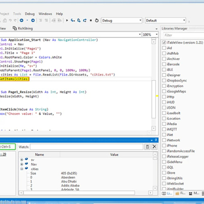Select the Addis Ababa value row
Image resolution: width=204 pixels, height=204 pixels.
(x=70, y=186)
